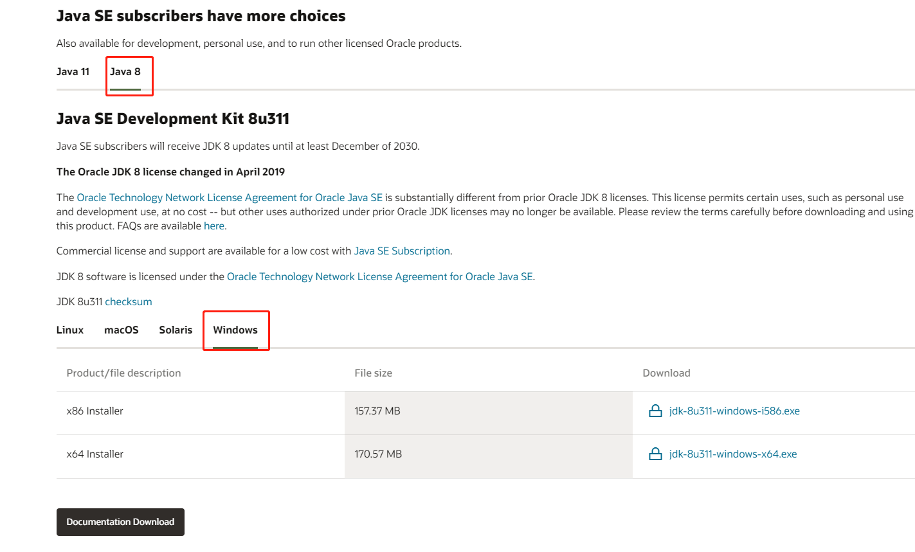Click the lock icon beside the i586 download
This screenshot has height=552, width=915.
click(655, 411)
